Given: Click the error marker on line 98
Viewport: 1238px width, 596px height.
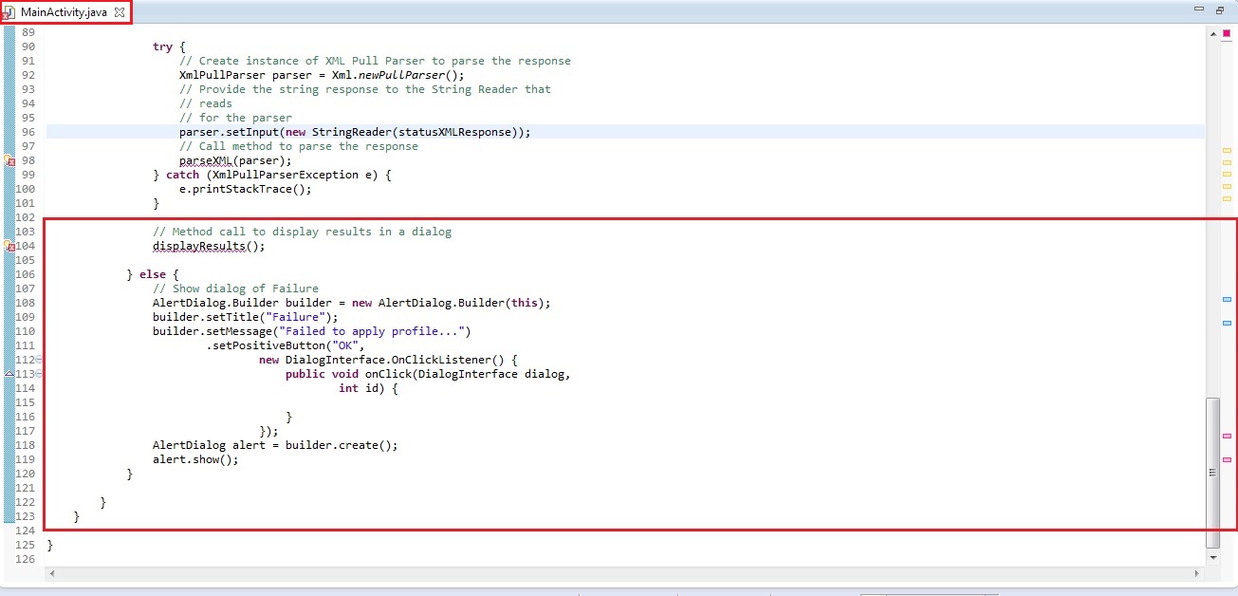Looking at the screenshot, I should click(x=9, y=161).
